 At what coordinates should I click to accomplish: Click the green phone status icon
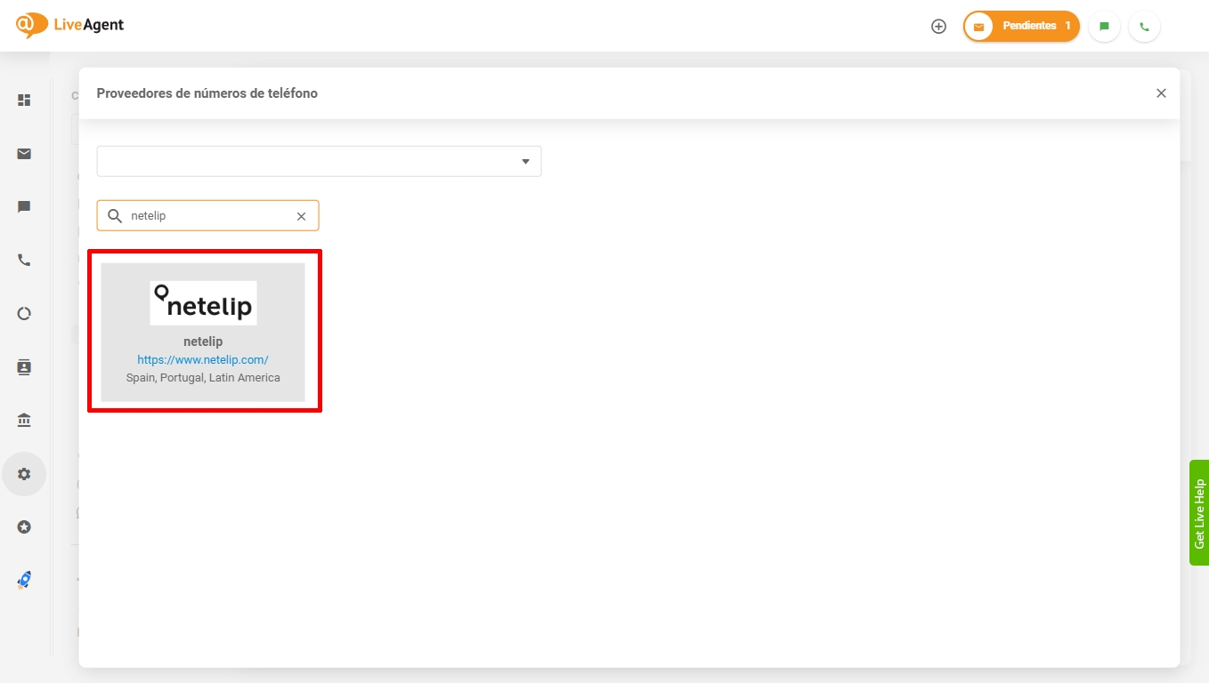1144,27
